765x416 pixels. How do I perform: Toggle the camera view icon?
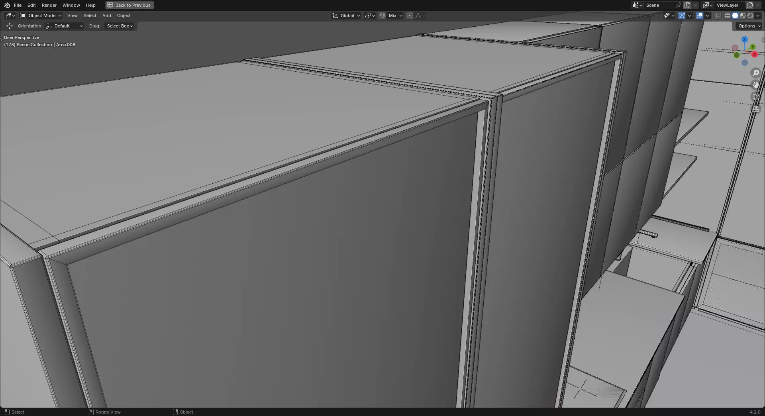click(755, 97)
